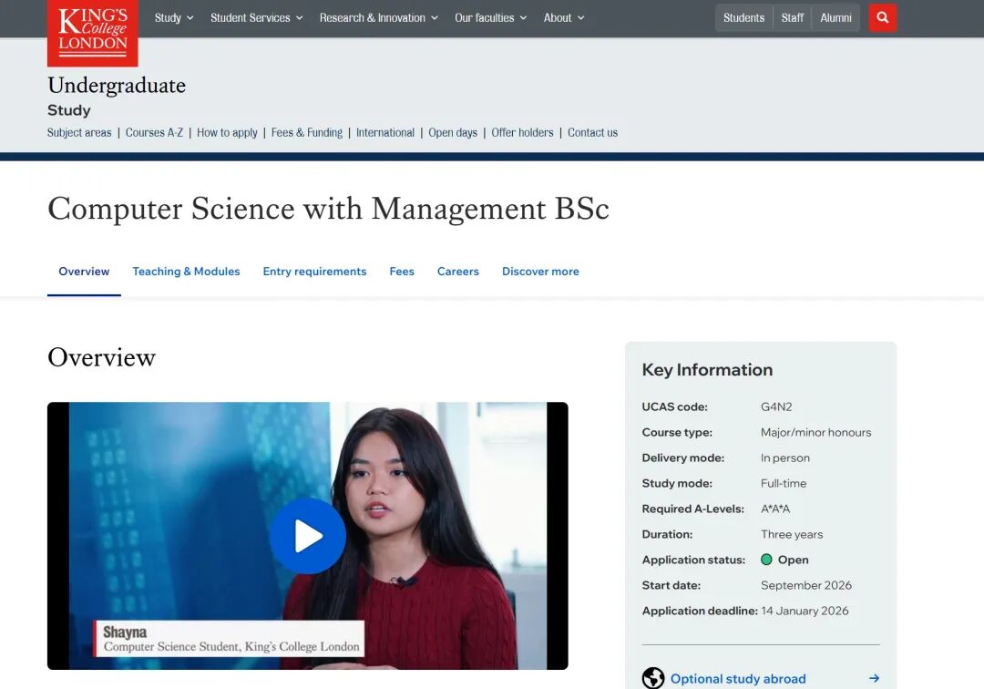The image size is (984, 689).
Task: Click the arrow next to Optional study abroad
Action: (x=874, y=678)
